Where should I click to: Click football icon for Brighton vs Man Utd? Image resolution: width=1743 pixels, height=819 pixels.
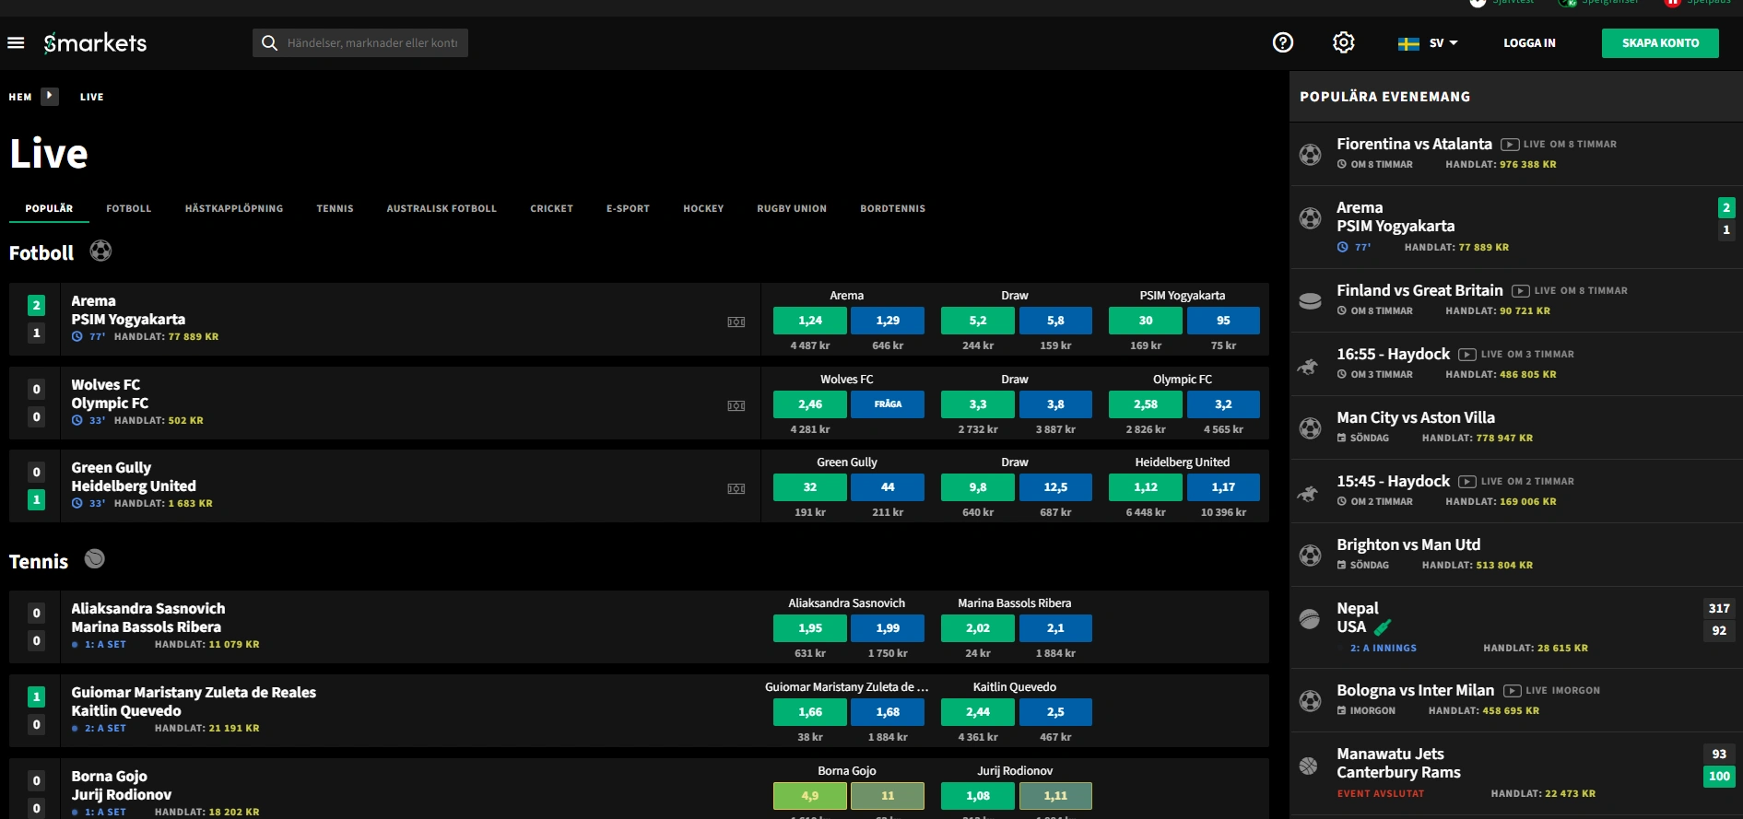[1310, 555]
